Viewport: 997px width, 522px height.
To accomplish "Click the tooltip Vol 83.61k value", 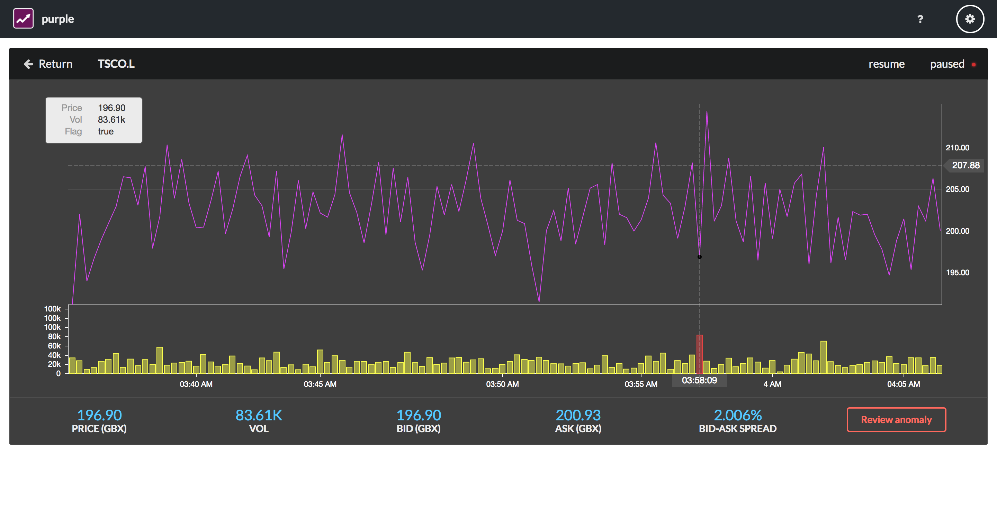I will coord(111,120).
